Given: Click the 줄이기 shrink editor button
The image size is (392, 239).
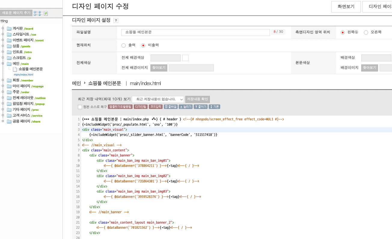Looking at the screenshot, I should pos(200,107).
